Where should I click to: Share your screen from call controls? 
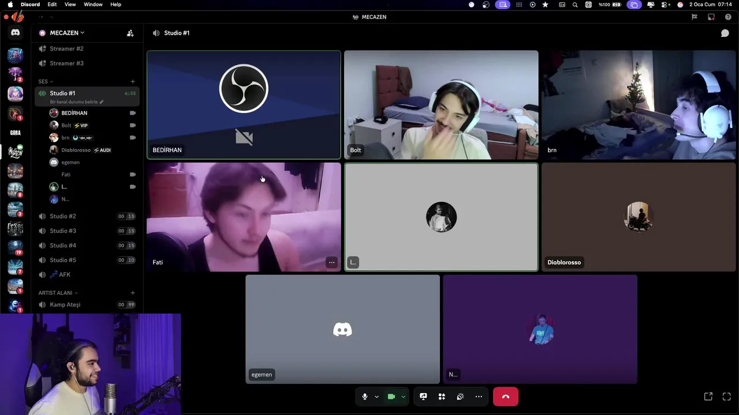[423, 397]
